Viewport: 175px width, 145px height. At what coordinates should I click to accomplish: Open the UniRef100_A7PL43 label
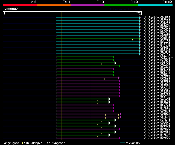(x=157, y=120)
